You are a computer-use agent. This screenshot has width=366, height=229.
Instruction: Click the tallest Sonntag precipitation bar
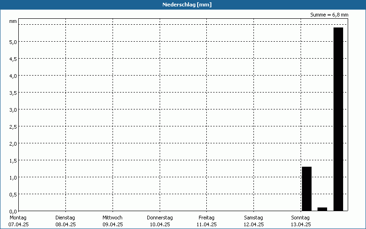[x=338, y=119]
